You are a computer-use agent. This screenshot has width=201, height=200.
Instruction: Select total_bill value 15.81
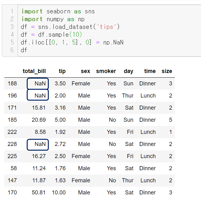[39, 108]
